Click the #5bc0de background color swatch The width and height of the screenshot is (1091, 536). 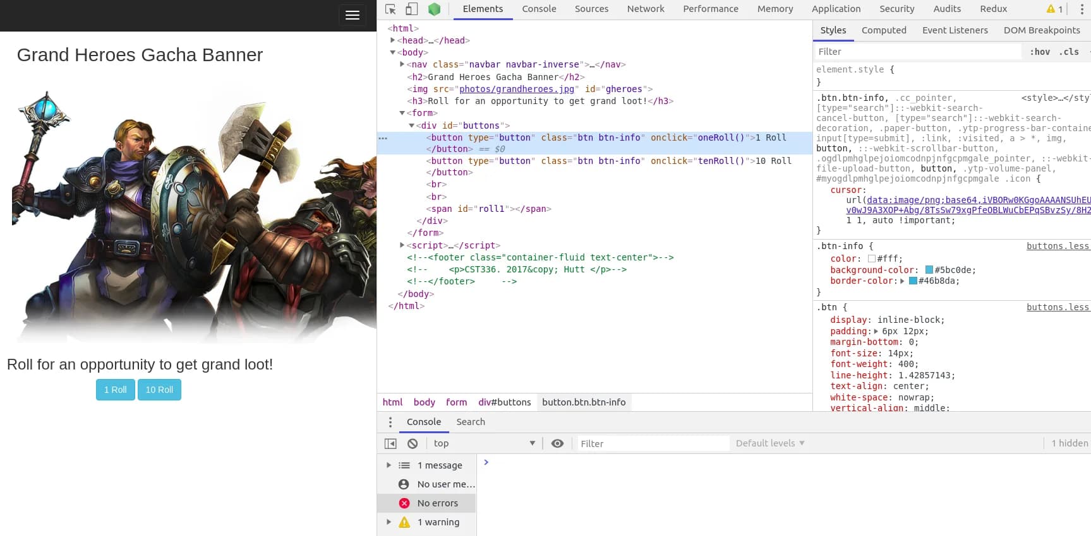(x=929, y=270)
